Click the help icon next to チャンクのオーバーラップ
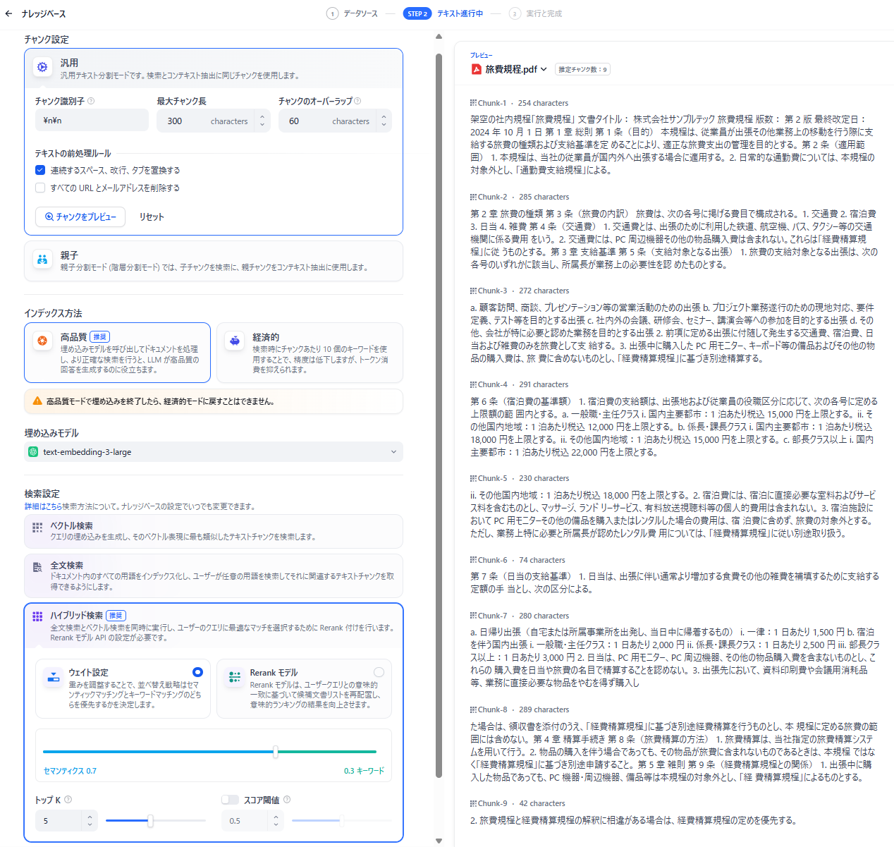Screen dimensions: 894x847 pos(357,101)
